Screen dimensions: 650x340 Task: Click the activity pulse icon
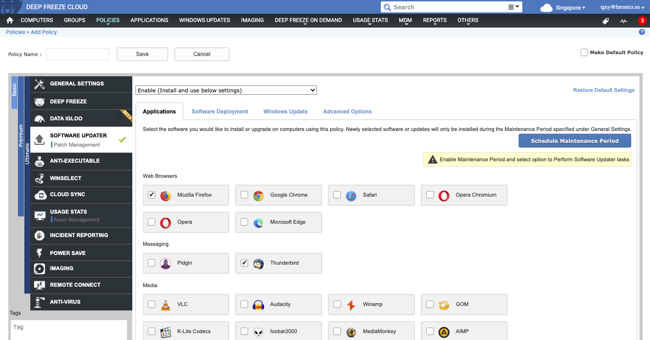[623, 21]
